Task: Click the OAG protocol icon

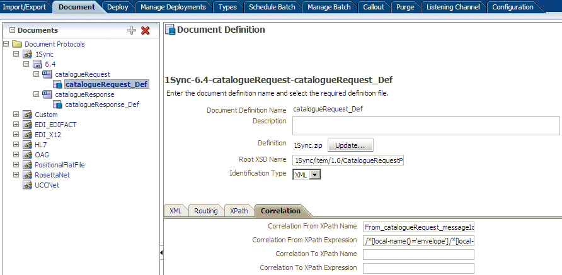Action: (27, 155)
